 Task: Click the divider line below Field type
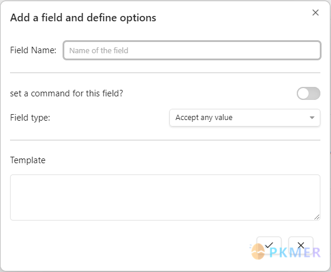165,140
